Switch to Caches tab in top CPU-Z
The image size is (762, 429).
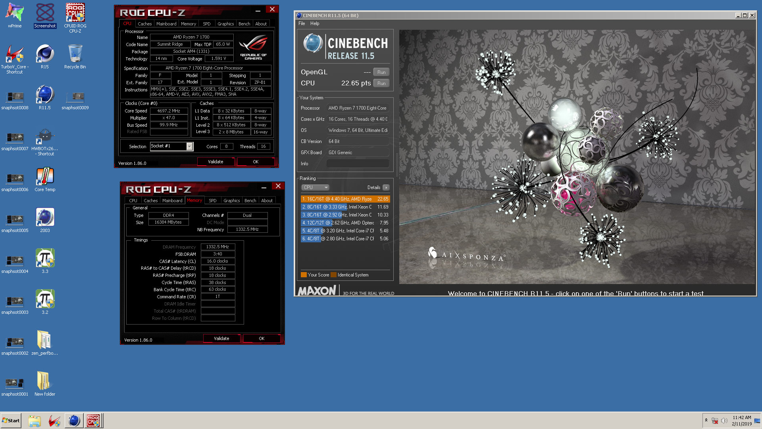pos(144,24)
